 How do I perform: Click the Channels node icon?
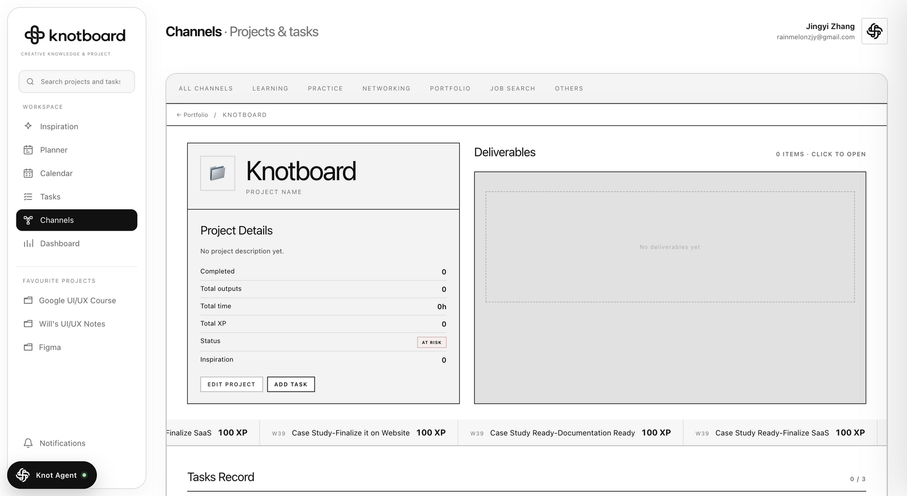28,220
